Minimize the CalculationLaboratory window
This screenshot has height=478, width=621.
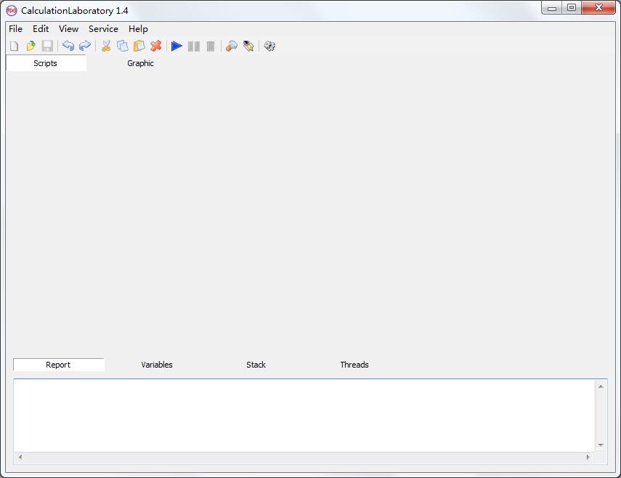tap(552, 8)
